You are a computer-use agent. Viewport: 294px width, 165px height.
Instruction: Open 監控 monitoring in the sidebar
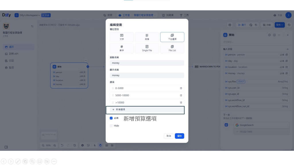point(19,68)
